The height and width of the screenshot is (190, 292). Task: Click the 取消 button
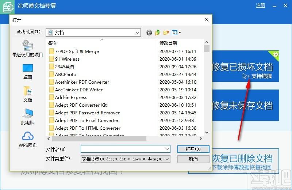[193, 159]
